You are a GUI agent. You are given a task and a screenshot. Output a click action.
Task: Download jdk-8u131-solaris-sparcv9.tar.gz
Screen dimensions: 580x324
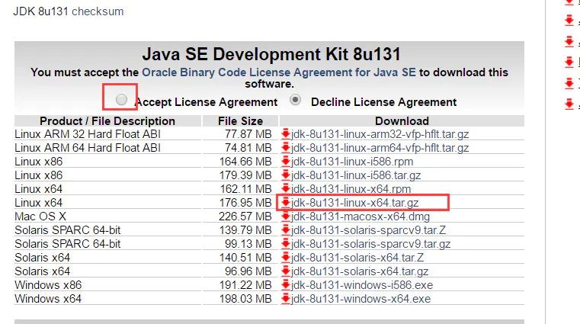(x=370, y=244)
